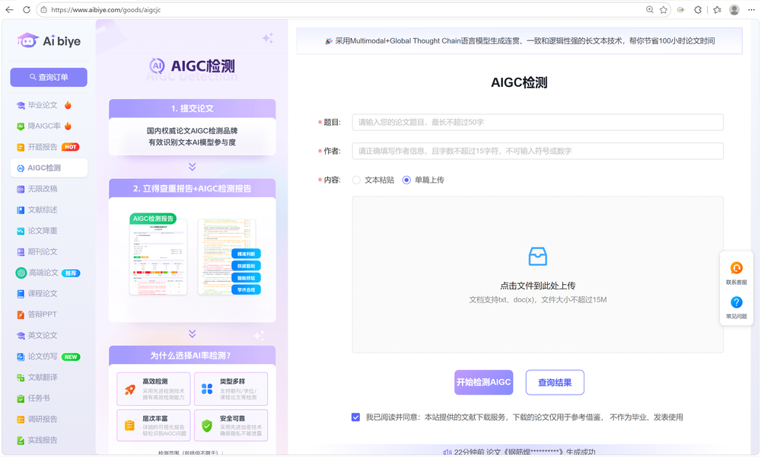Reload the page with refresh icon
761x457 pixels.
point(26,10)
